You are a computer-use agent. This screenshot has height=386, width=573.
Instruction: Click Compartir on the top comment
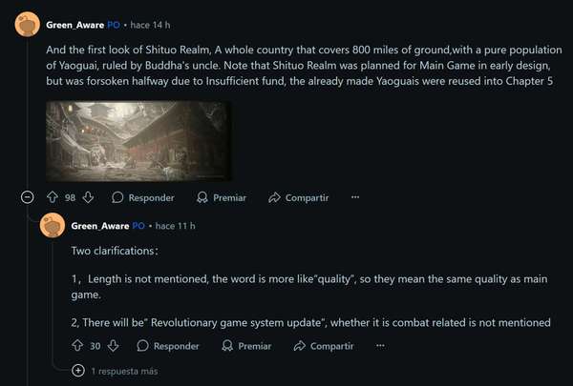[299, 197]
